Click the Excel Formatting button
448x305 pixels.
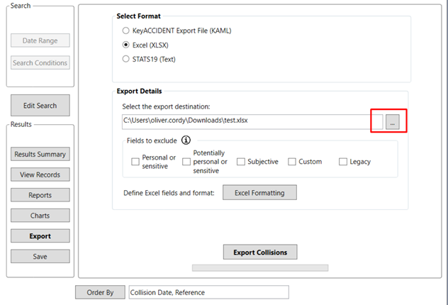(259, 192)
